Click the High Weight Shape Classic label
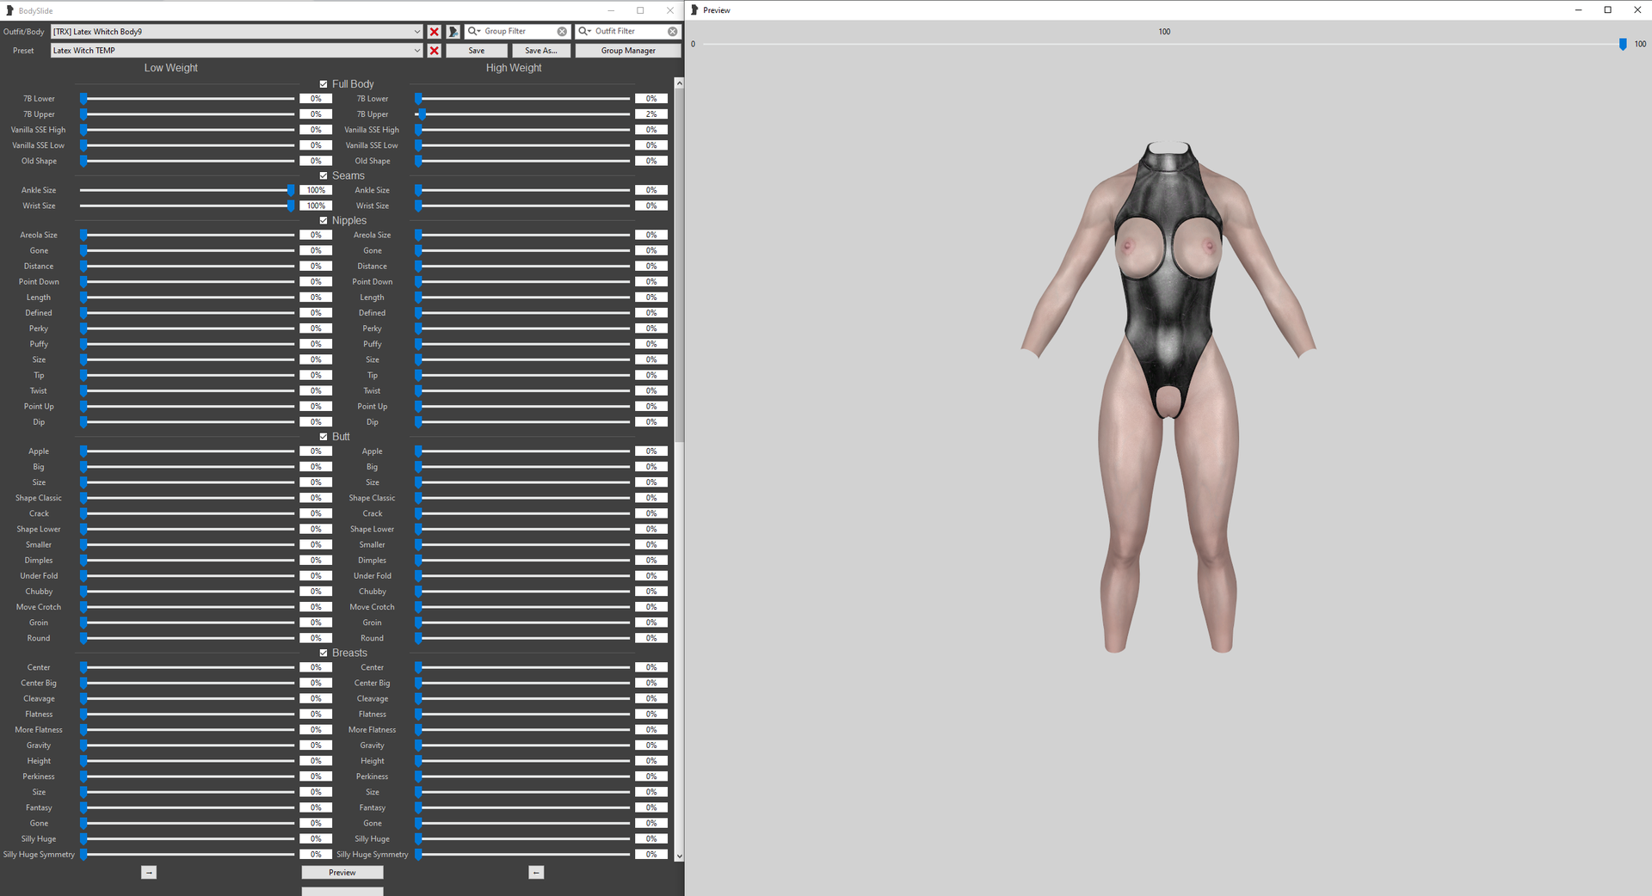 (372, 498)
